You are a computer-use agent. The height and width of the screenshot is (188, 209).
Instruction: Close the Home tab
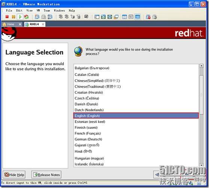pos(20,24)
